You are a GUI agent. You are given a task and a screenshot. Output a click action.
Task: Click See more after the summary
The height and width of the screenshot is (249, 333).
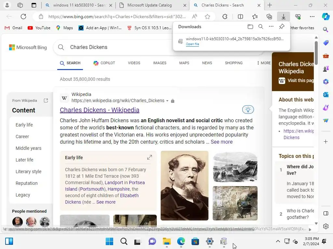(221, 142)
